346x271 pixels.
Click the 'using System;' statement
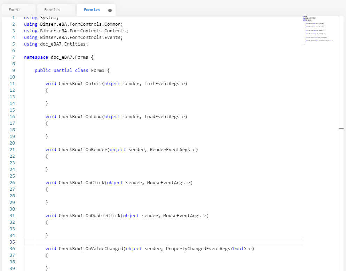click(41, 17)
